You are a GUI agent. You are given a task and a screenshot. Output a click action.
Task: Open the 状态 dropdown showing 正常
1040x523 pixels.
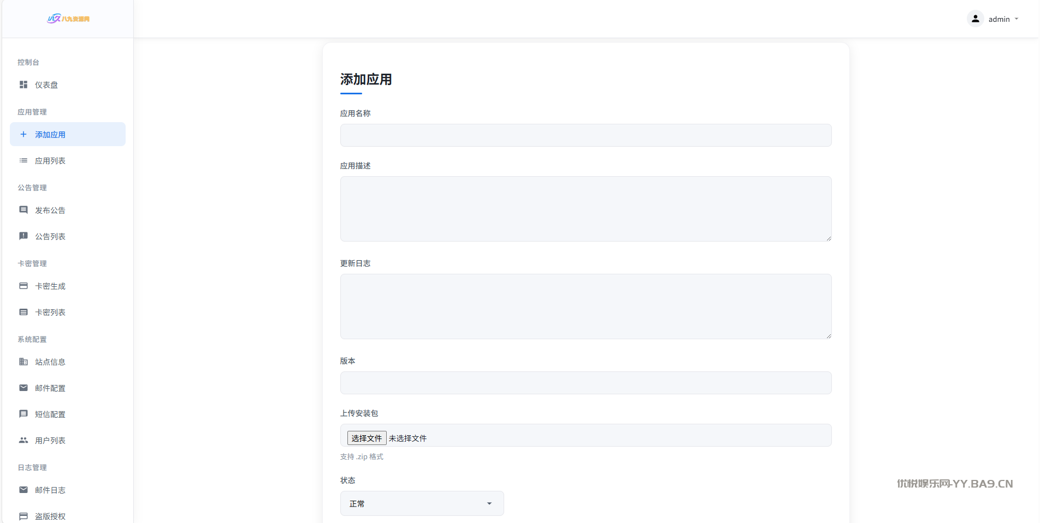pos(422,503)
